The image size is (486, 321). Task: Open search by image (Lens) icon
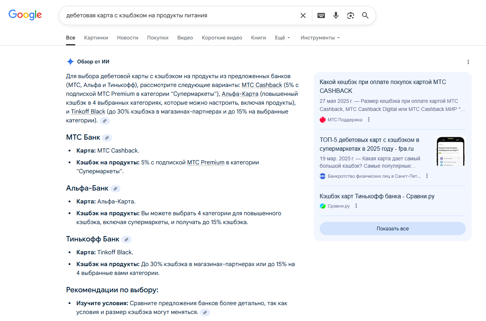point(351,15)
